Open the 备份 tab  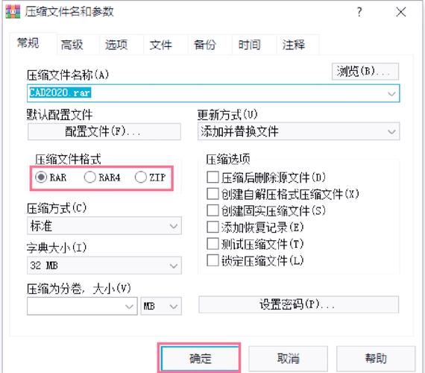204,45
